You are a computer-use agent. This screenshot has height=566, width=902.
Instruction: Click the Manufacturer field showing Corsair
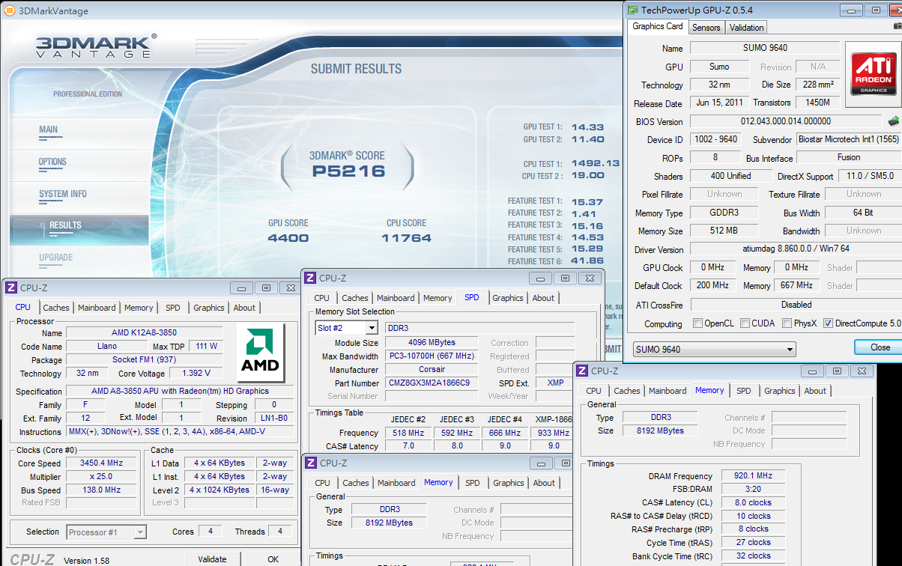coord(432,370)
